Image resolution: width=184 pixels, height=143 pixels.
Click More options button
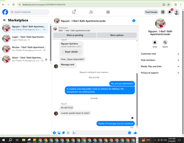pos(117,35)
